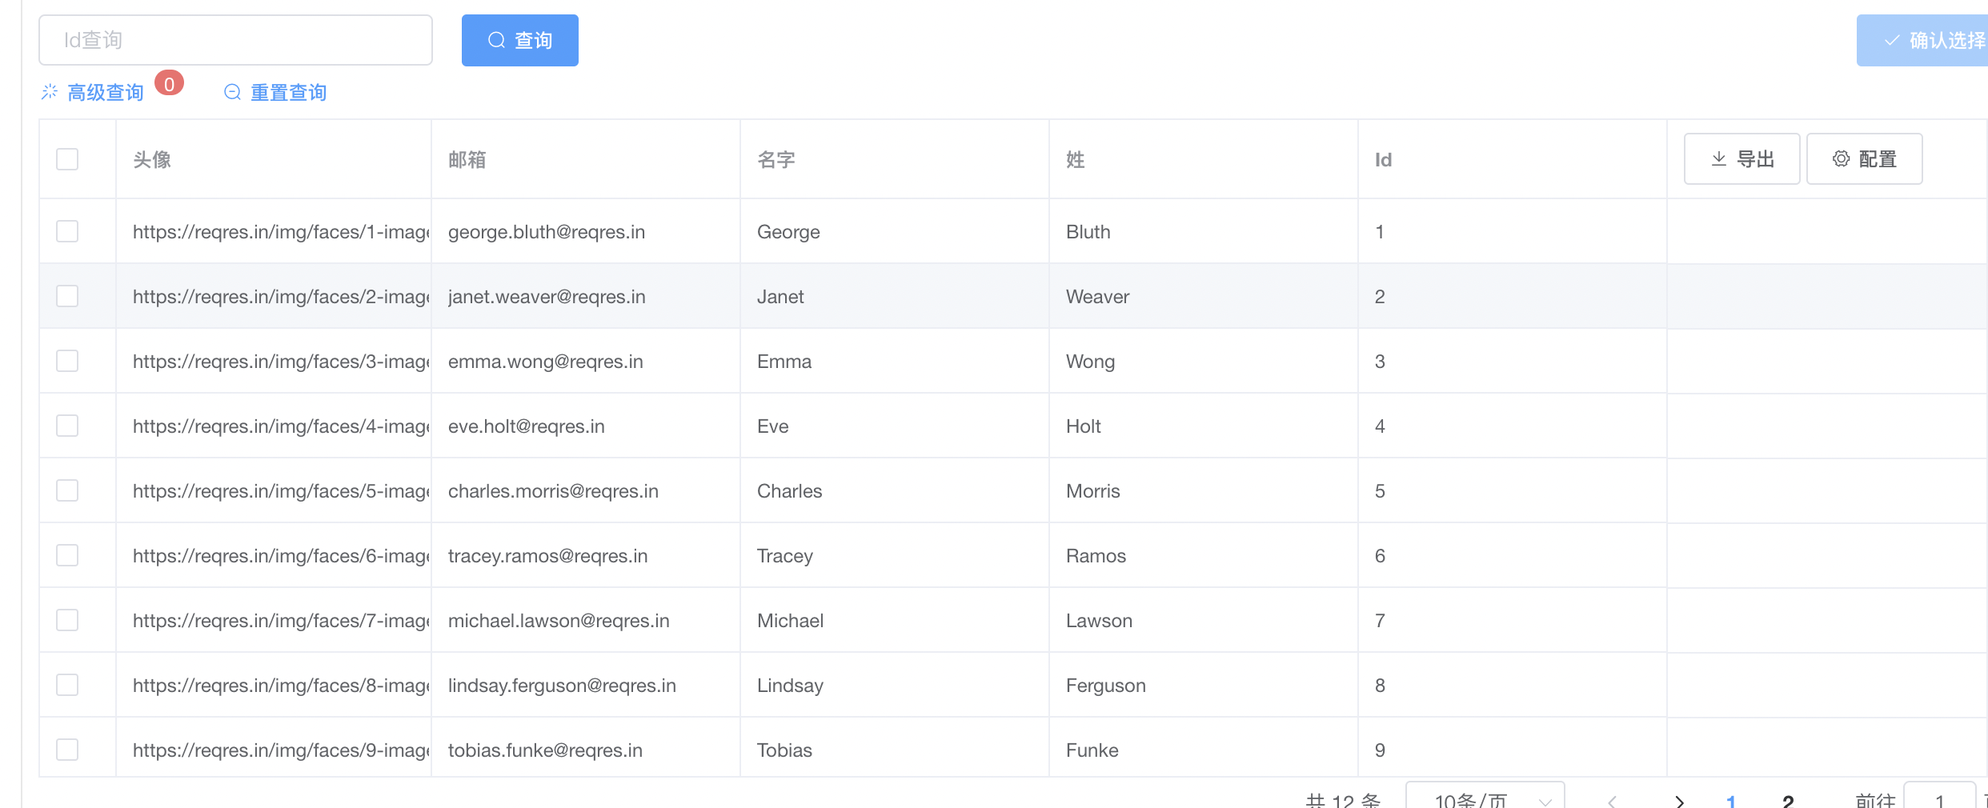Select the checkbox for Emma Wong
Image resolution: width=1988 pixels, height=808 pixels.
[67, 361]
